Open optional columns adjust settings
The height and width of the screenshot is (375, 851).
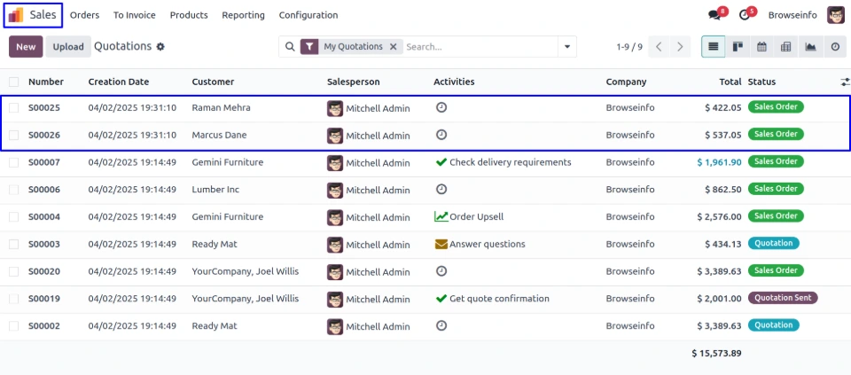coord(844,82)
